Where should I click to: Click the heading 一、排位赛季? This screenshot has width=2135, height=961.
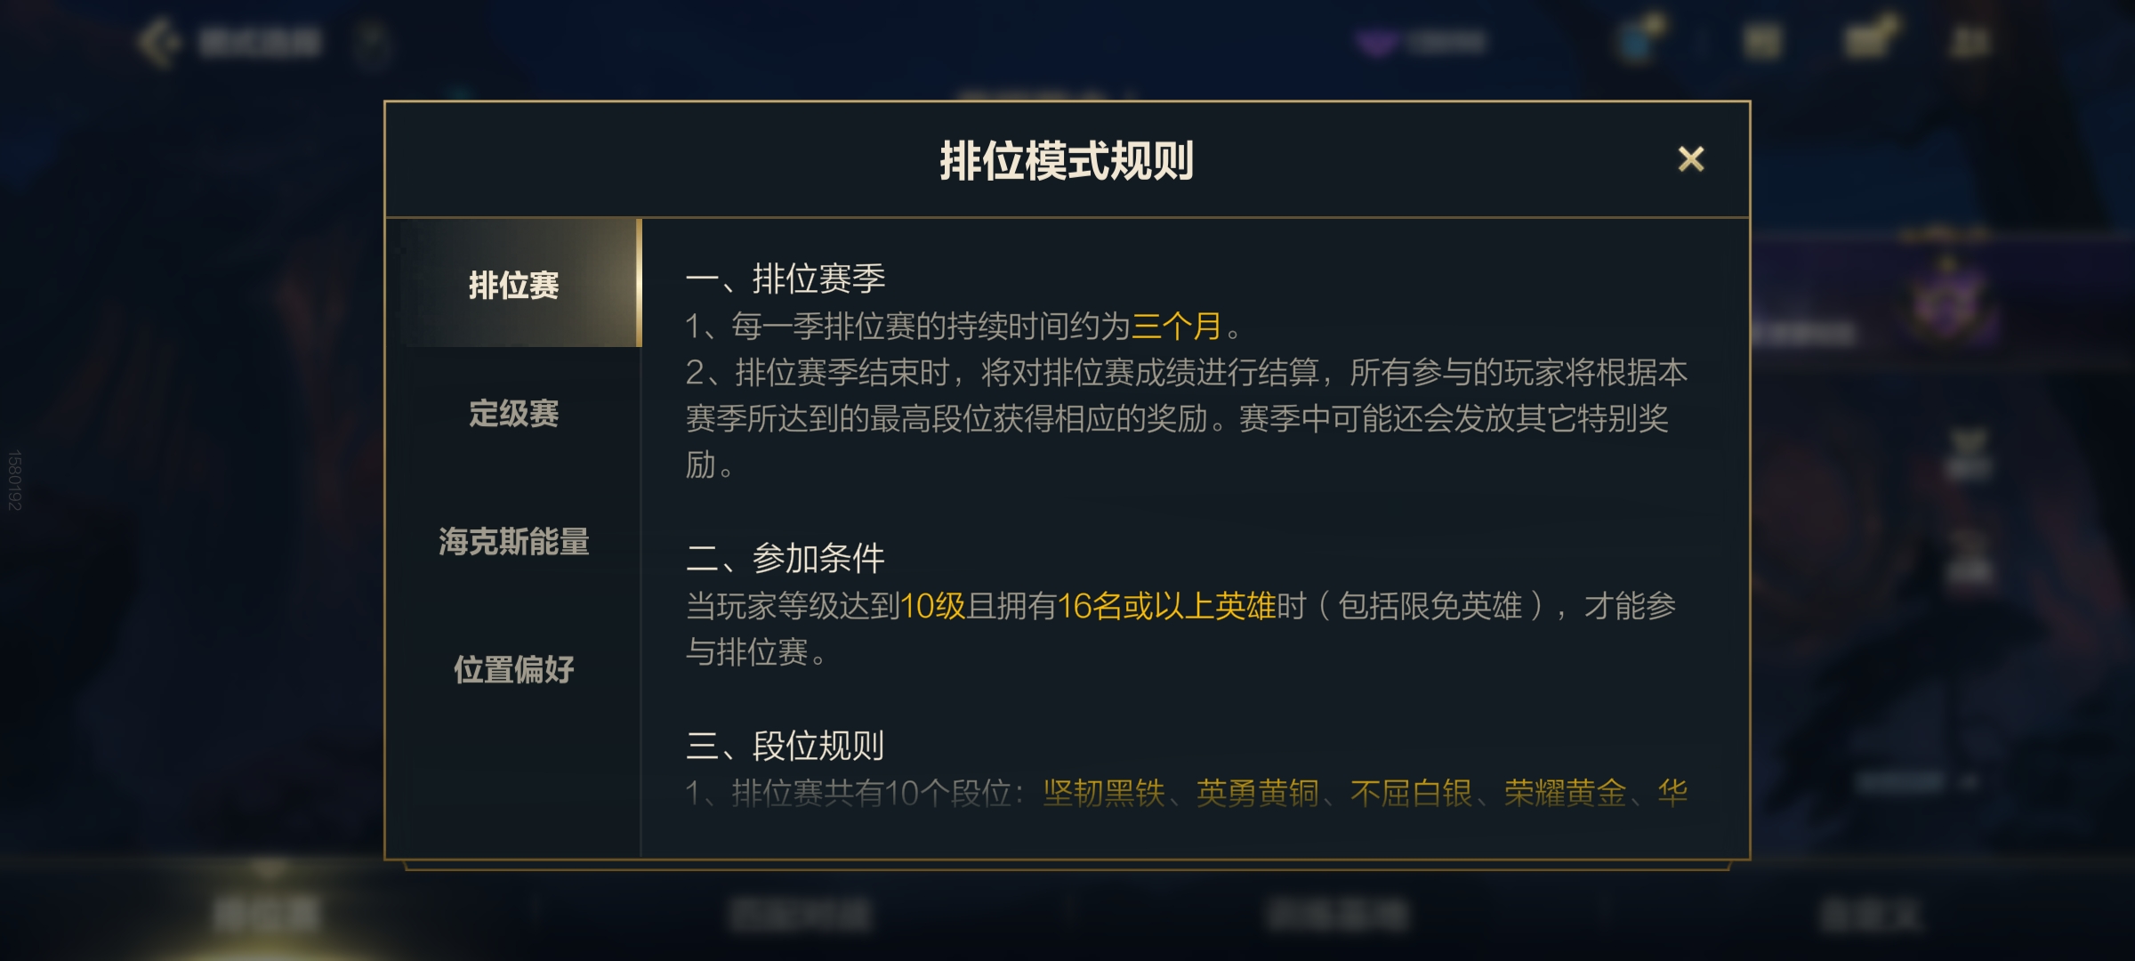[786, 279]
